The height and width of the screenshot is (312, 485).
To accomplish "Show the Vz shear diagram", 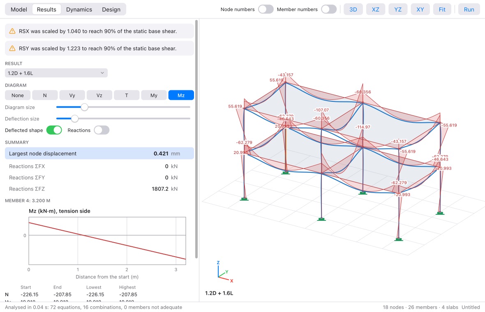I will click(x=99, y=95).
